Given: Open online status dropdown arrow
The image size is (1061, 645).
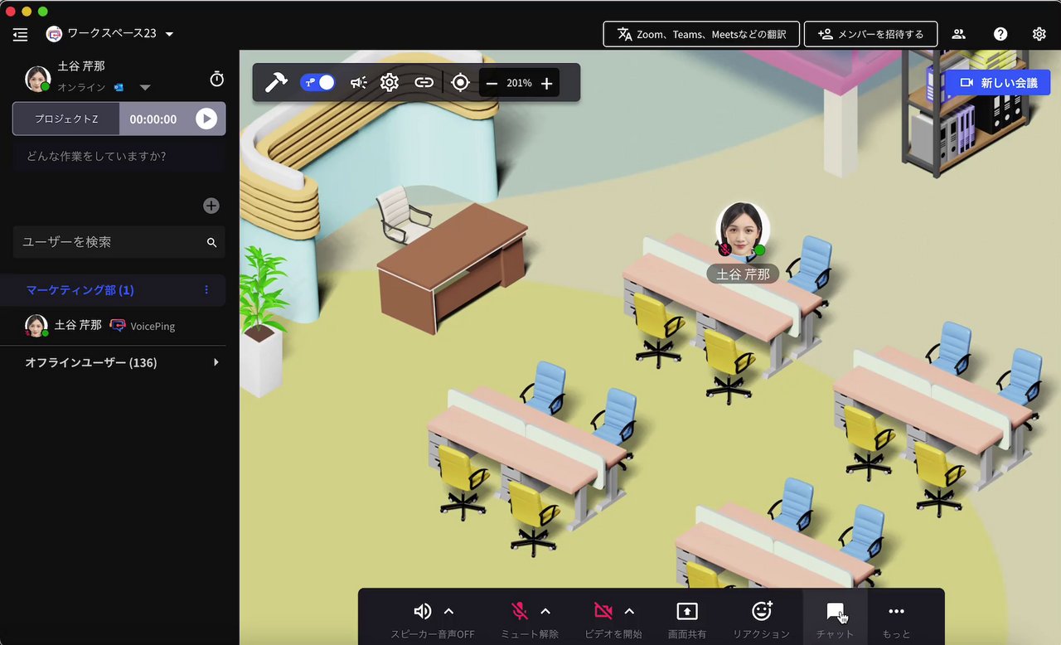Looking at the screenshot, I should [144, 87].
